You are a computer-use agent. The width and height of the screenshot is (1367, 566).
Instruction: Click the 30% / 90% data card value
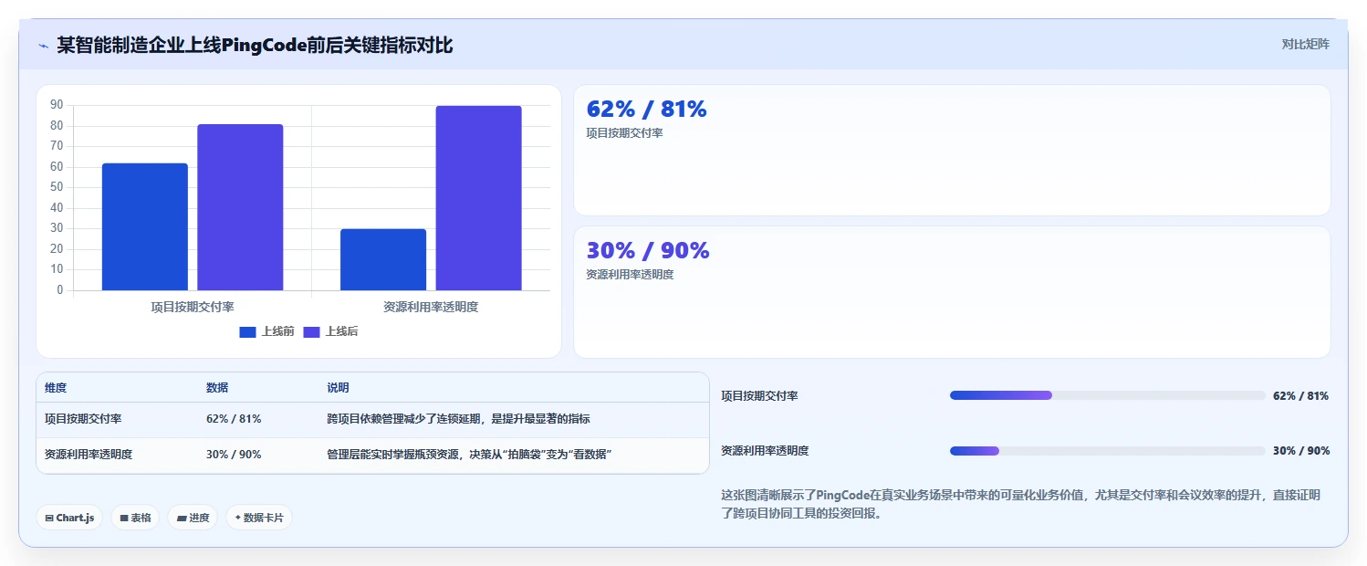click(648, 250)
